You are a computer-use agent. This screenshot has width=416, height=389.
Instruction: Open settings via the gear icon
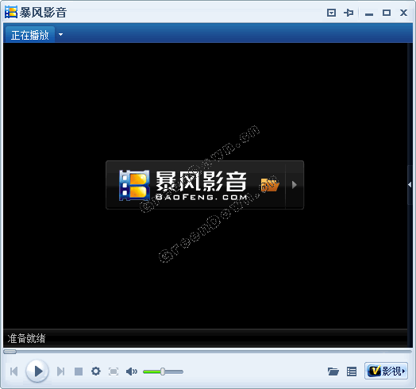96,372
